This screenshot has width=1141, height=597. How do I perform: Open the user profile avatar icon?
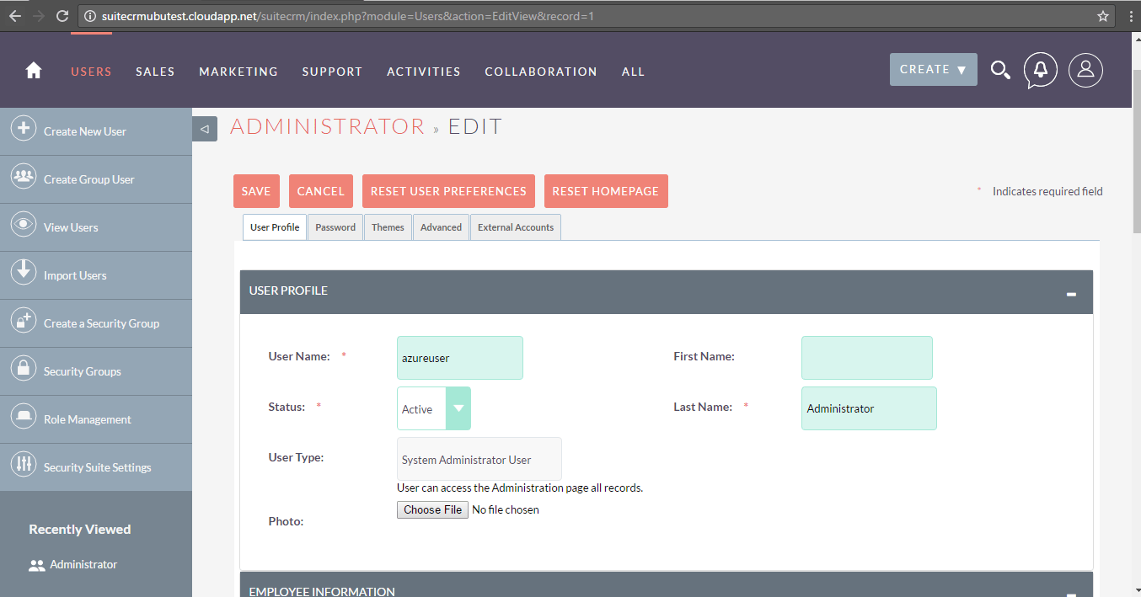point(1085,71)
